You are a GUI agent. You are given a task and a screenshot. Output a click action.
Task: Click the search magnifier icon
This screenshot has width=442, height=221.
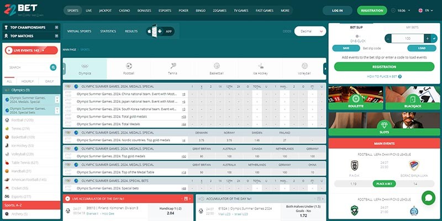coord(53,67)
